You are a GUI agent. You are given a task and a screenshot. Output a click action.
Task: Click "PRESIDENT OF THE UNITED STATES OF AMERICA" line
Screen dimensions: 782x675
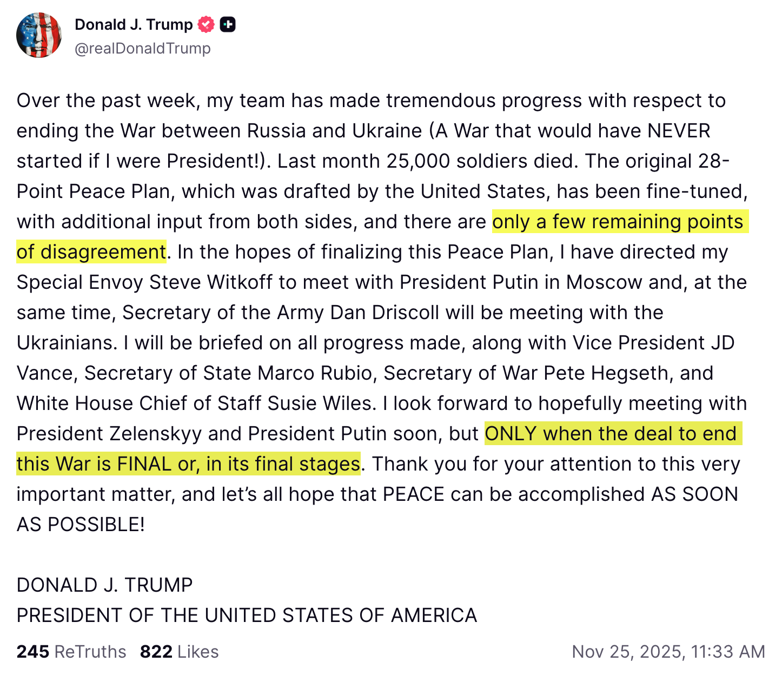point(247,616)
